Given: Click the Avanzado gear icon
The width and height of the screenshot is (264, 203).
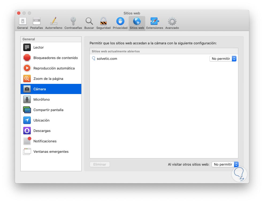Looking at the screenshot, I should (x=172, y=23).
